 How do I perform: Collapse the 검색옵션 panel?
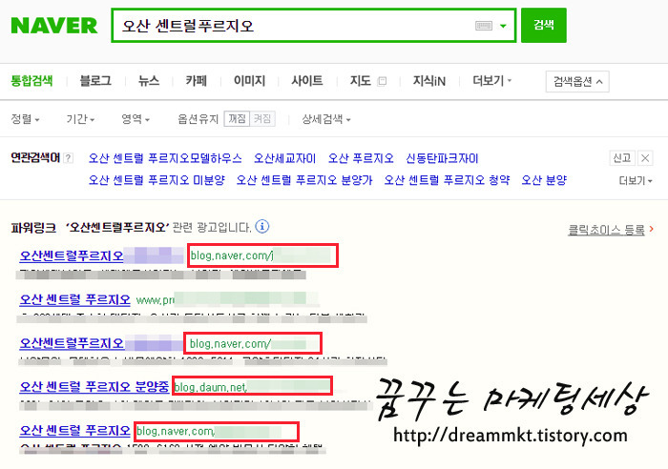[x=577, y=81]
